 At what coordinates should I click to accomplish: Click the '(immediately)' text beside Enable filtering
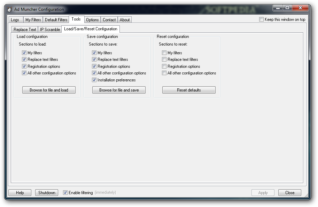(x=105, y=192)
